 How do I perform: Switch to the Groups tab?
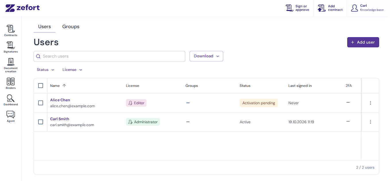coord(71,27)
